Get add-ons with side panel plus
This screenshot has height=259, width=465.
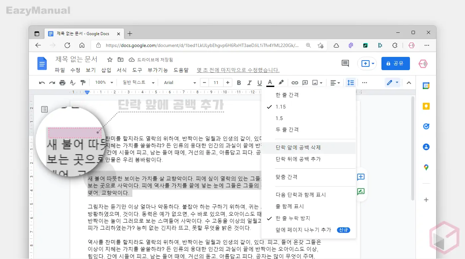click(x=426, y=200)
